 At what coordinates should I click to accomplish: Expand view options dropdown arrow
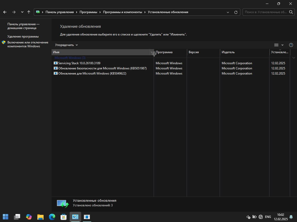tap(282, 45)
